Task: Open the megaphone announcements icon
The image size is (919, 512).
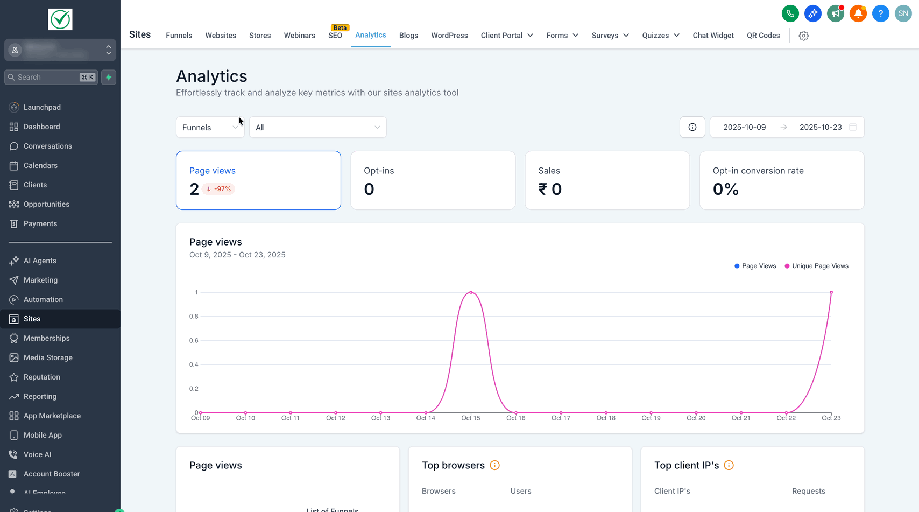Action: pyautogui.click(x=835, y=13)
